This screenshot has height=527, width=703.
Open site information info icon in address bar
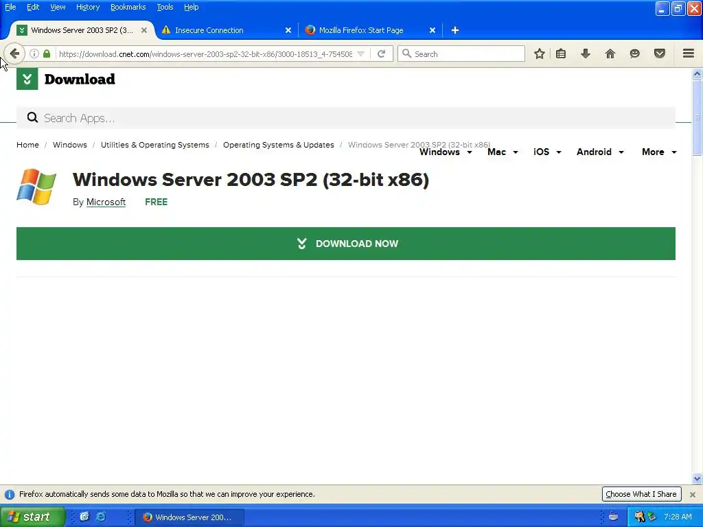pyautogui.click(x=34, y=54)
